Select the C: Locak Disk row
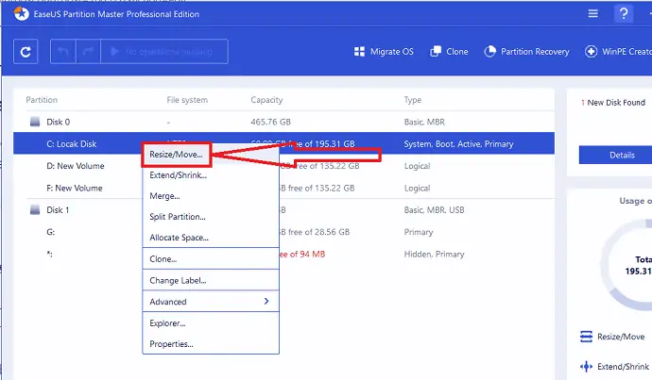The width and height of the screenshot is (652, 380). [x=283, y=143]
